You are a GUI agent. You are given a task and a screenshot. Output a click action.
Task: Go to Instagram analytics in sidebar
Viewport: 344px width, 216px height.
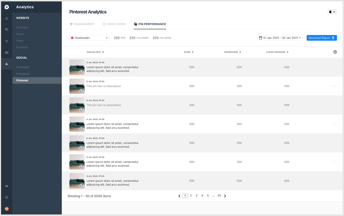[x=23, y=74]
